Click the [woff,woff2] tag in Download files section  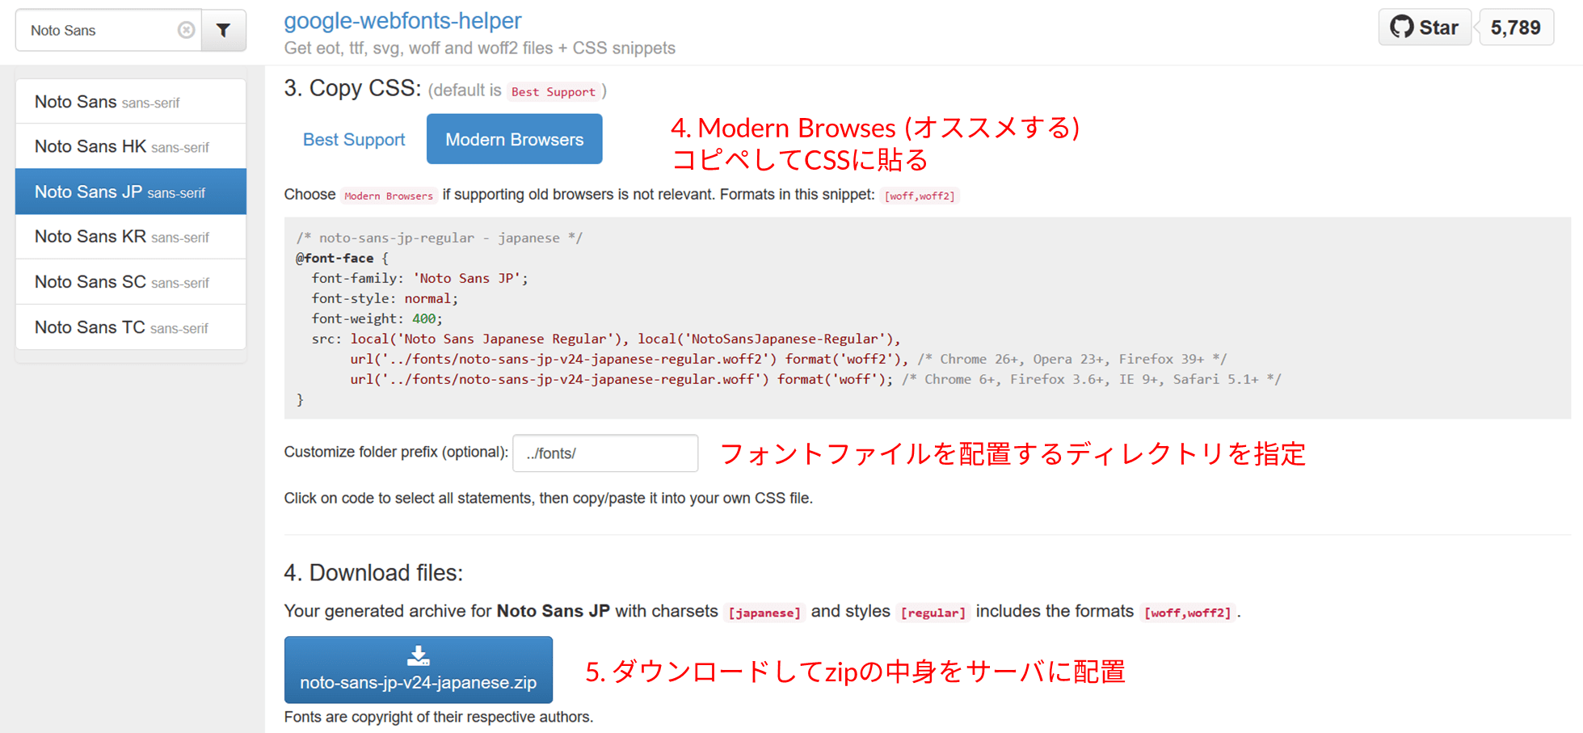coord(1187,613)
